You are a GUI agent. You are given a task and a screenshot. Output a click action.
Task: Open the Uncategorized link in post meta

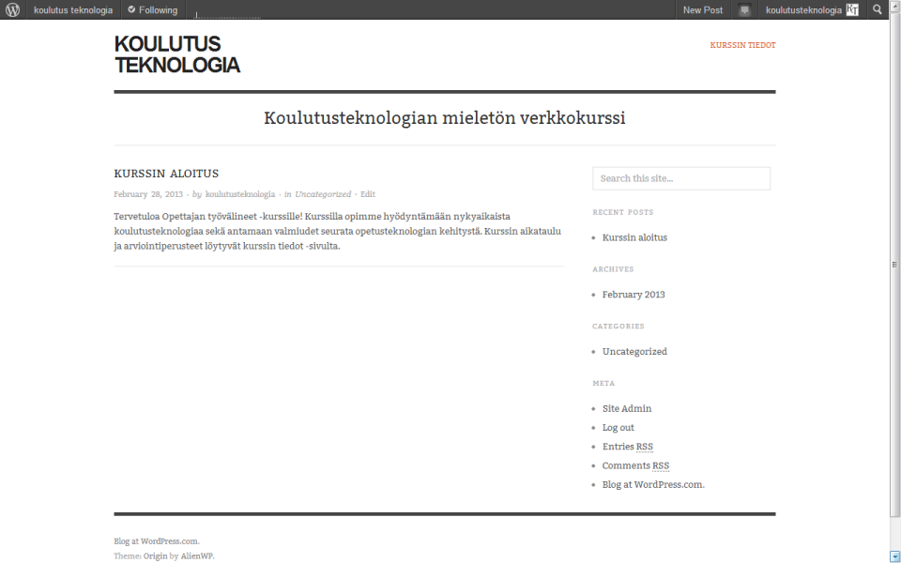coord(323,194)
